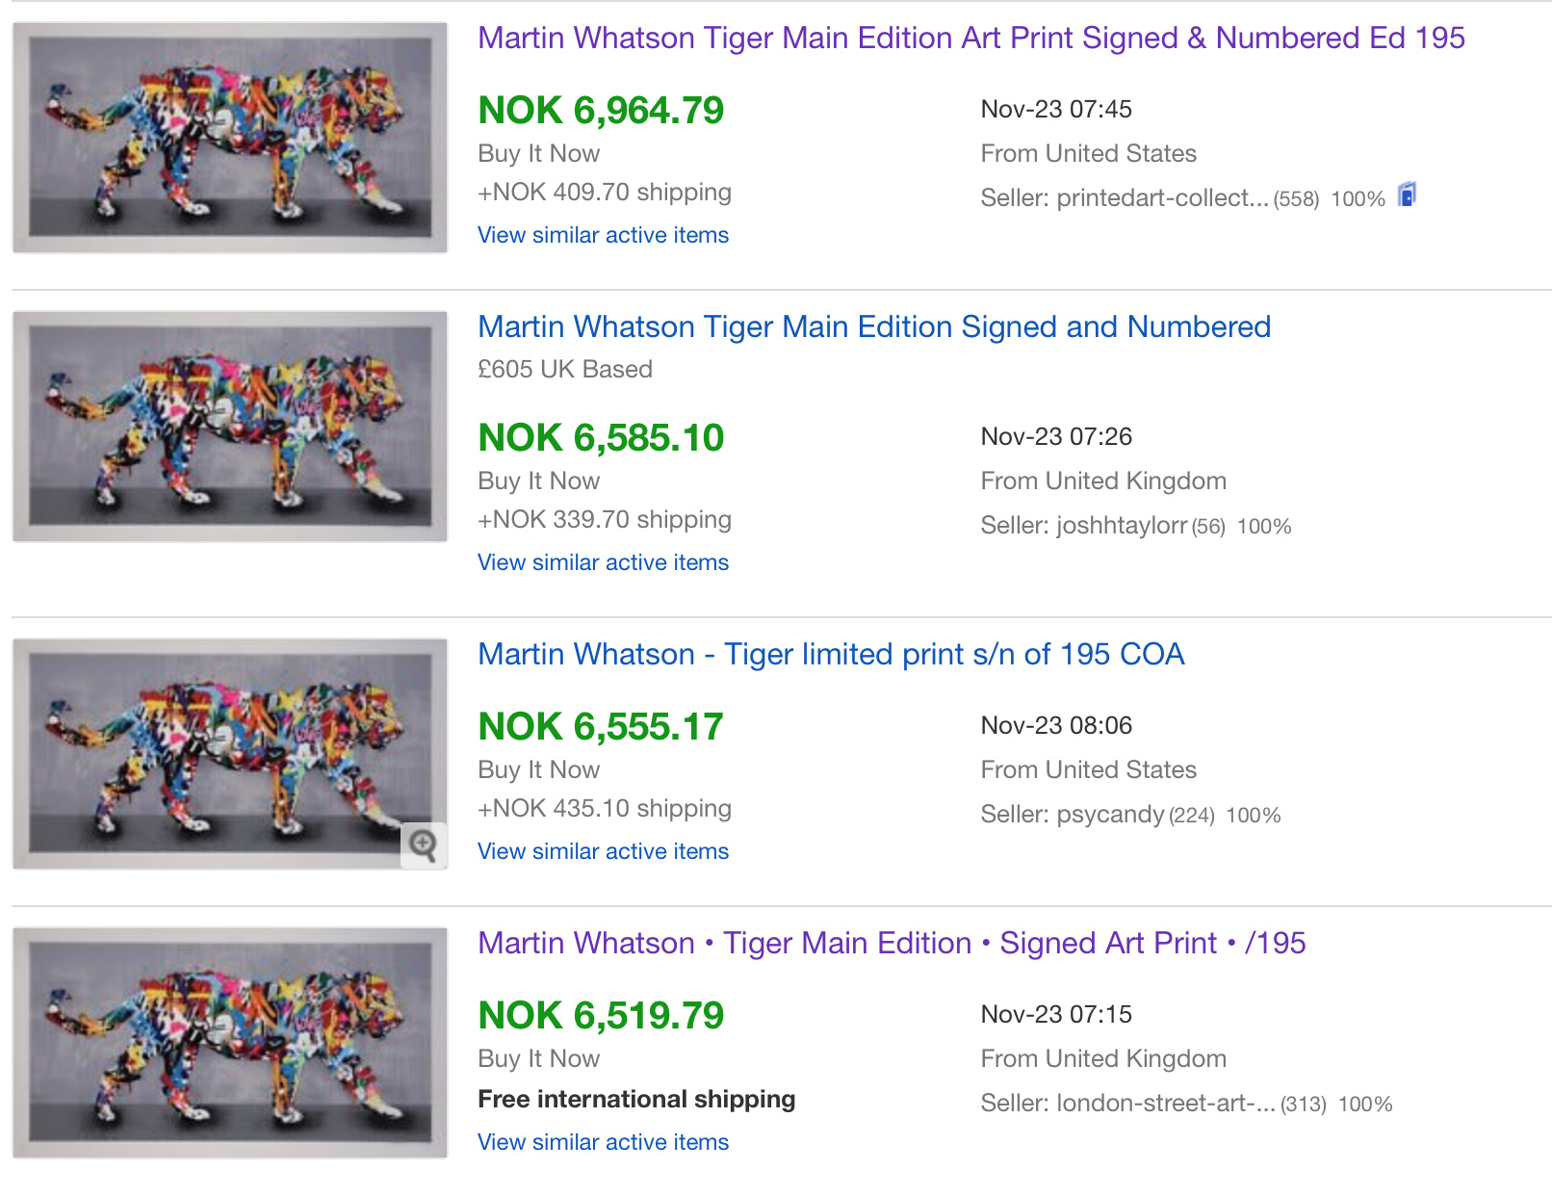The image size is (1552, 1196).
Task: Click seller name joshhtaylorr
Action: tap(1122, 526)
